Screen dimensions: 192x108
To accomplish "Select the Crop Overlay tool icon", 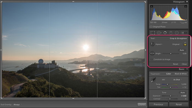I will click(x=153, y=33).
